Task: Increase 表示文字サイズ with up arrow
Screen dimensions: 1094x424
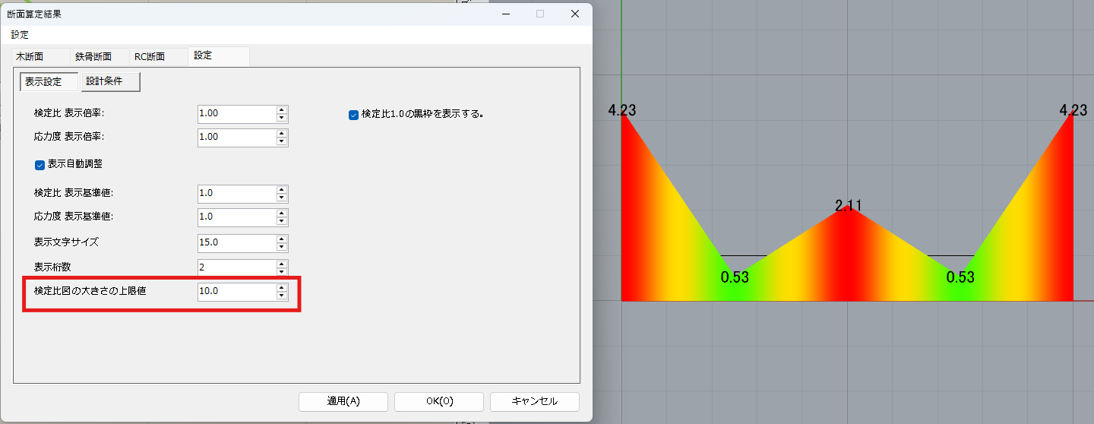Action: [x=282, y=239]
